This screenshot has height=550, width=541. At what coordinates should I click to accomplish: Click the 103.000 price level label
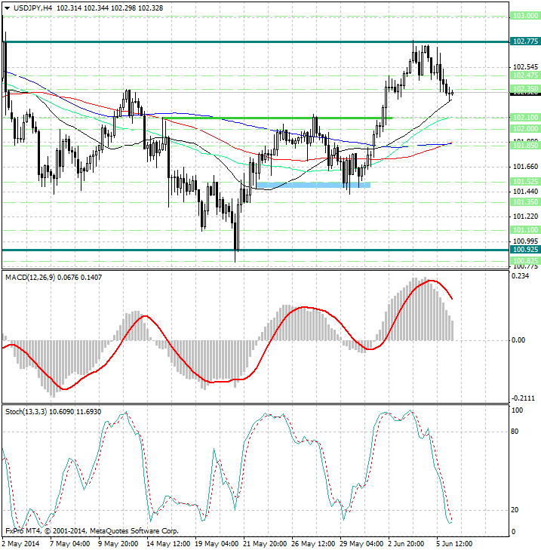525,15
